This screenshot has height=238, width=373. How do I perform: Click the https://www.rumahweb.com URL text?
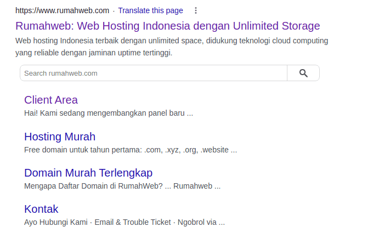[x=62, y=10]
